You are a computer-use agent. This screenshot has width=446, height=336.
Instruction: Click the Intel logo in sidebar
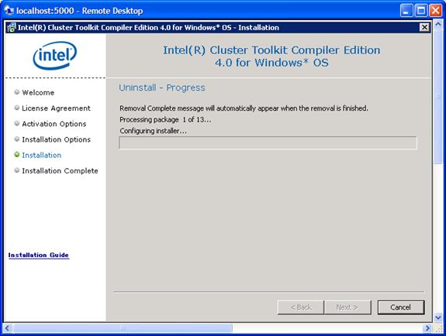(55, 55)
